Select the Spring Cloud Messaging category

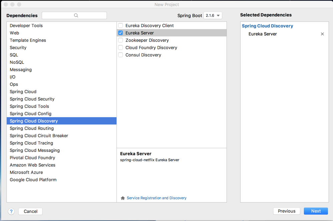pyautogui.click(x=62, y=150)
